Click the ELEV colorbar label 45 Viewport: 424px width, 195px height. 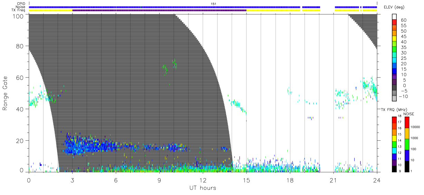coord(403,36)
